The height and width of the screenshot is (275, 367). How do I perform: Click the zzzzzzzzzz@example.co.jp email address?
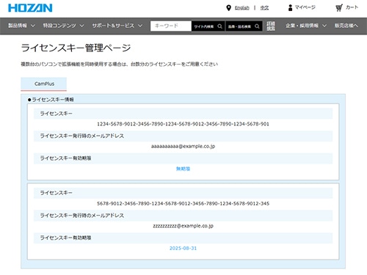coord(183,226)
